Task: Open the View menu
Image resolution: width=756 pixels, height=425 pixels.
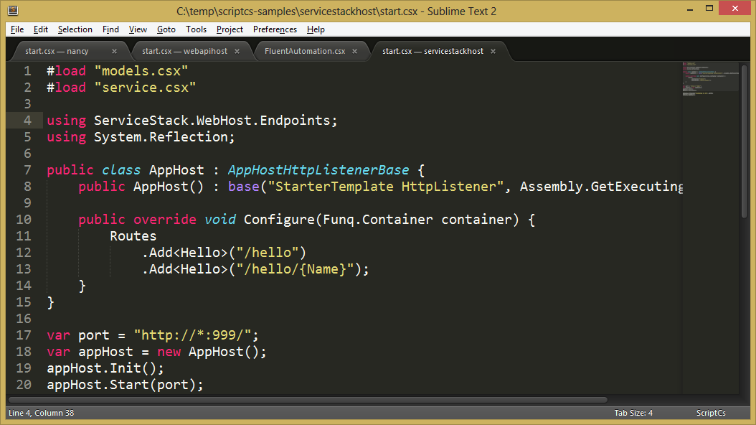Action: coord(138,29)
